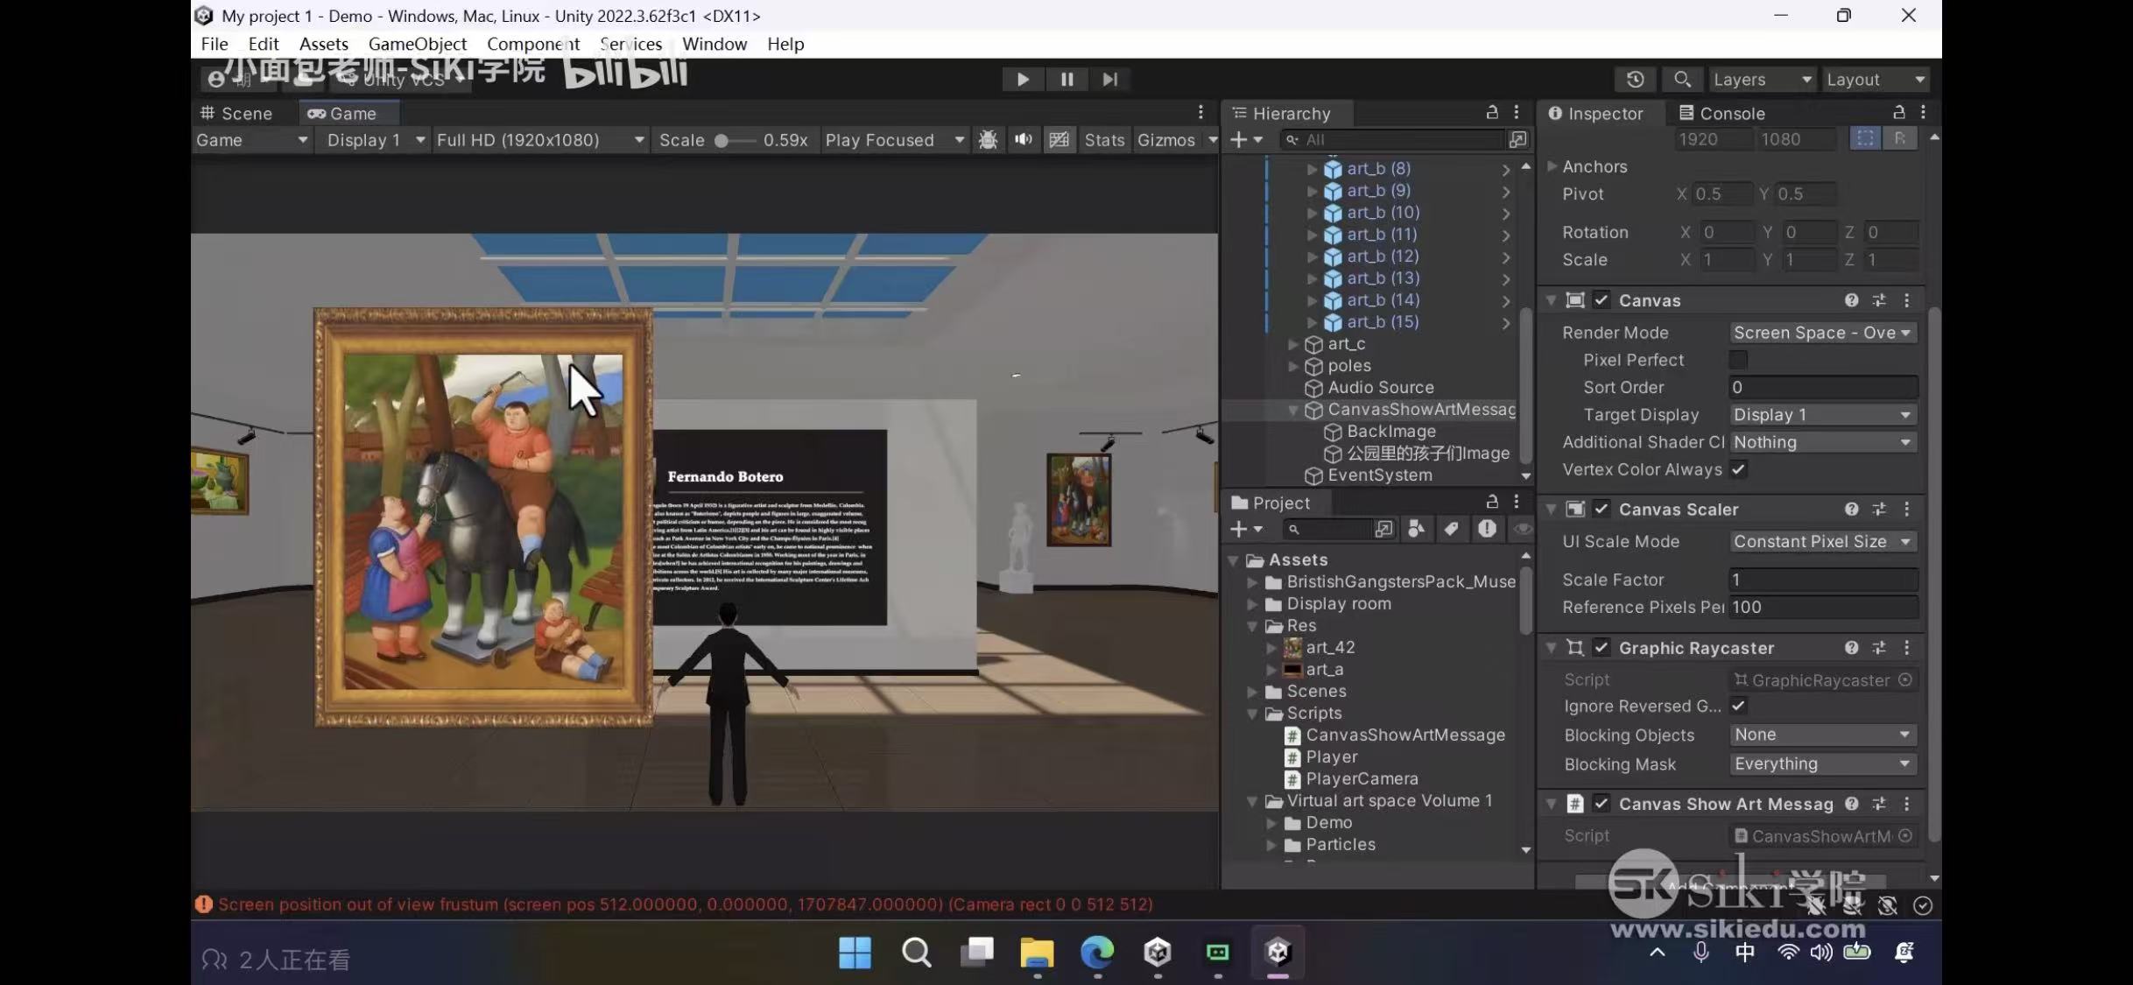Toggle the Canvas component enabled checkbox

coord(1602,300)
